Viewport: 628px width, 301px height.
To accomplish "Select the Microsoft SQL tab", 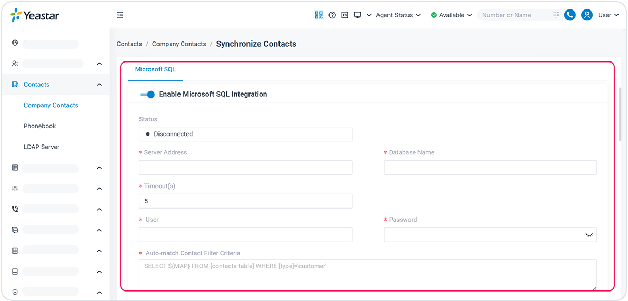I will point(155,69).
